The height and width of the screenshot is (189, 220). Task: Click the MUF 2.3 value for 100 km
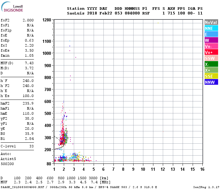coord(17,182)
